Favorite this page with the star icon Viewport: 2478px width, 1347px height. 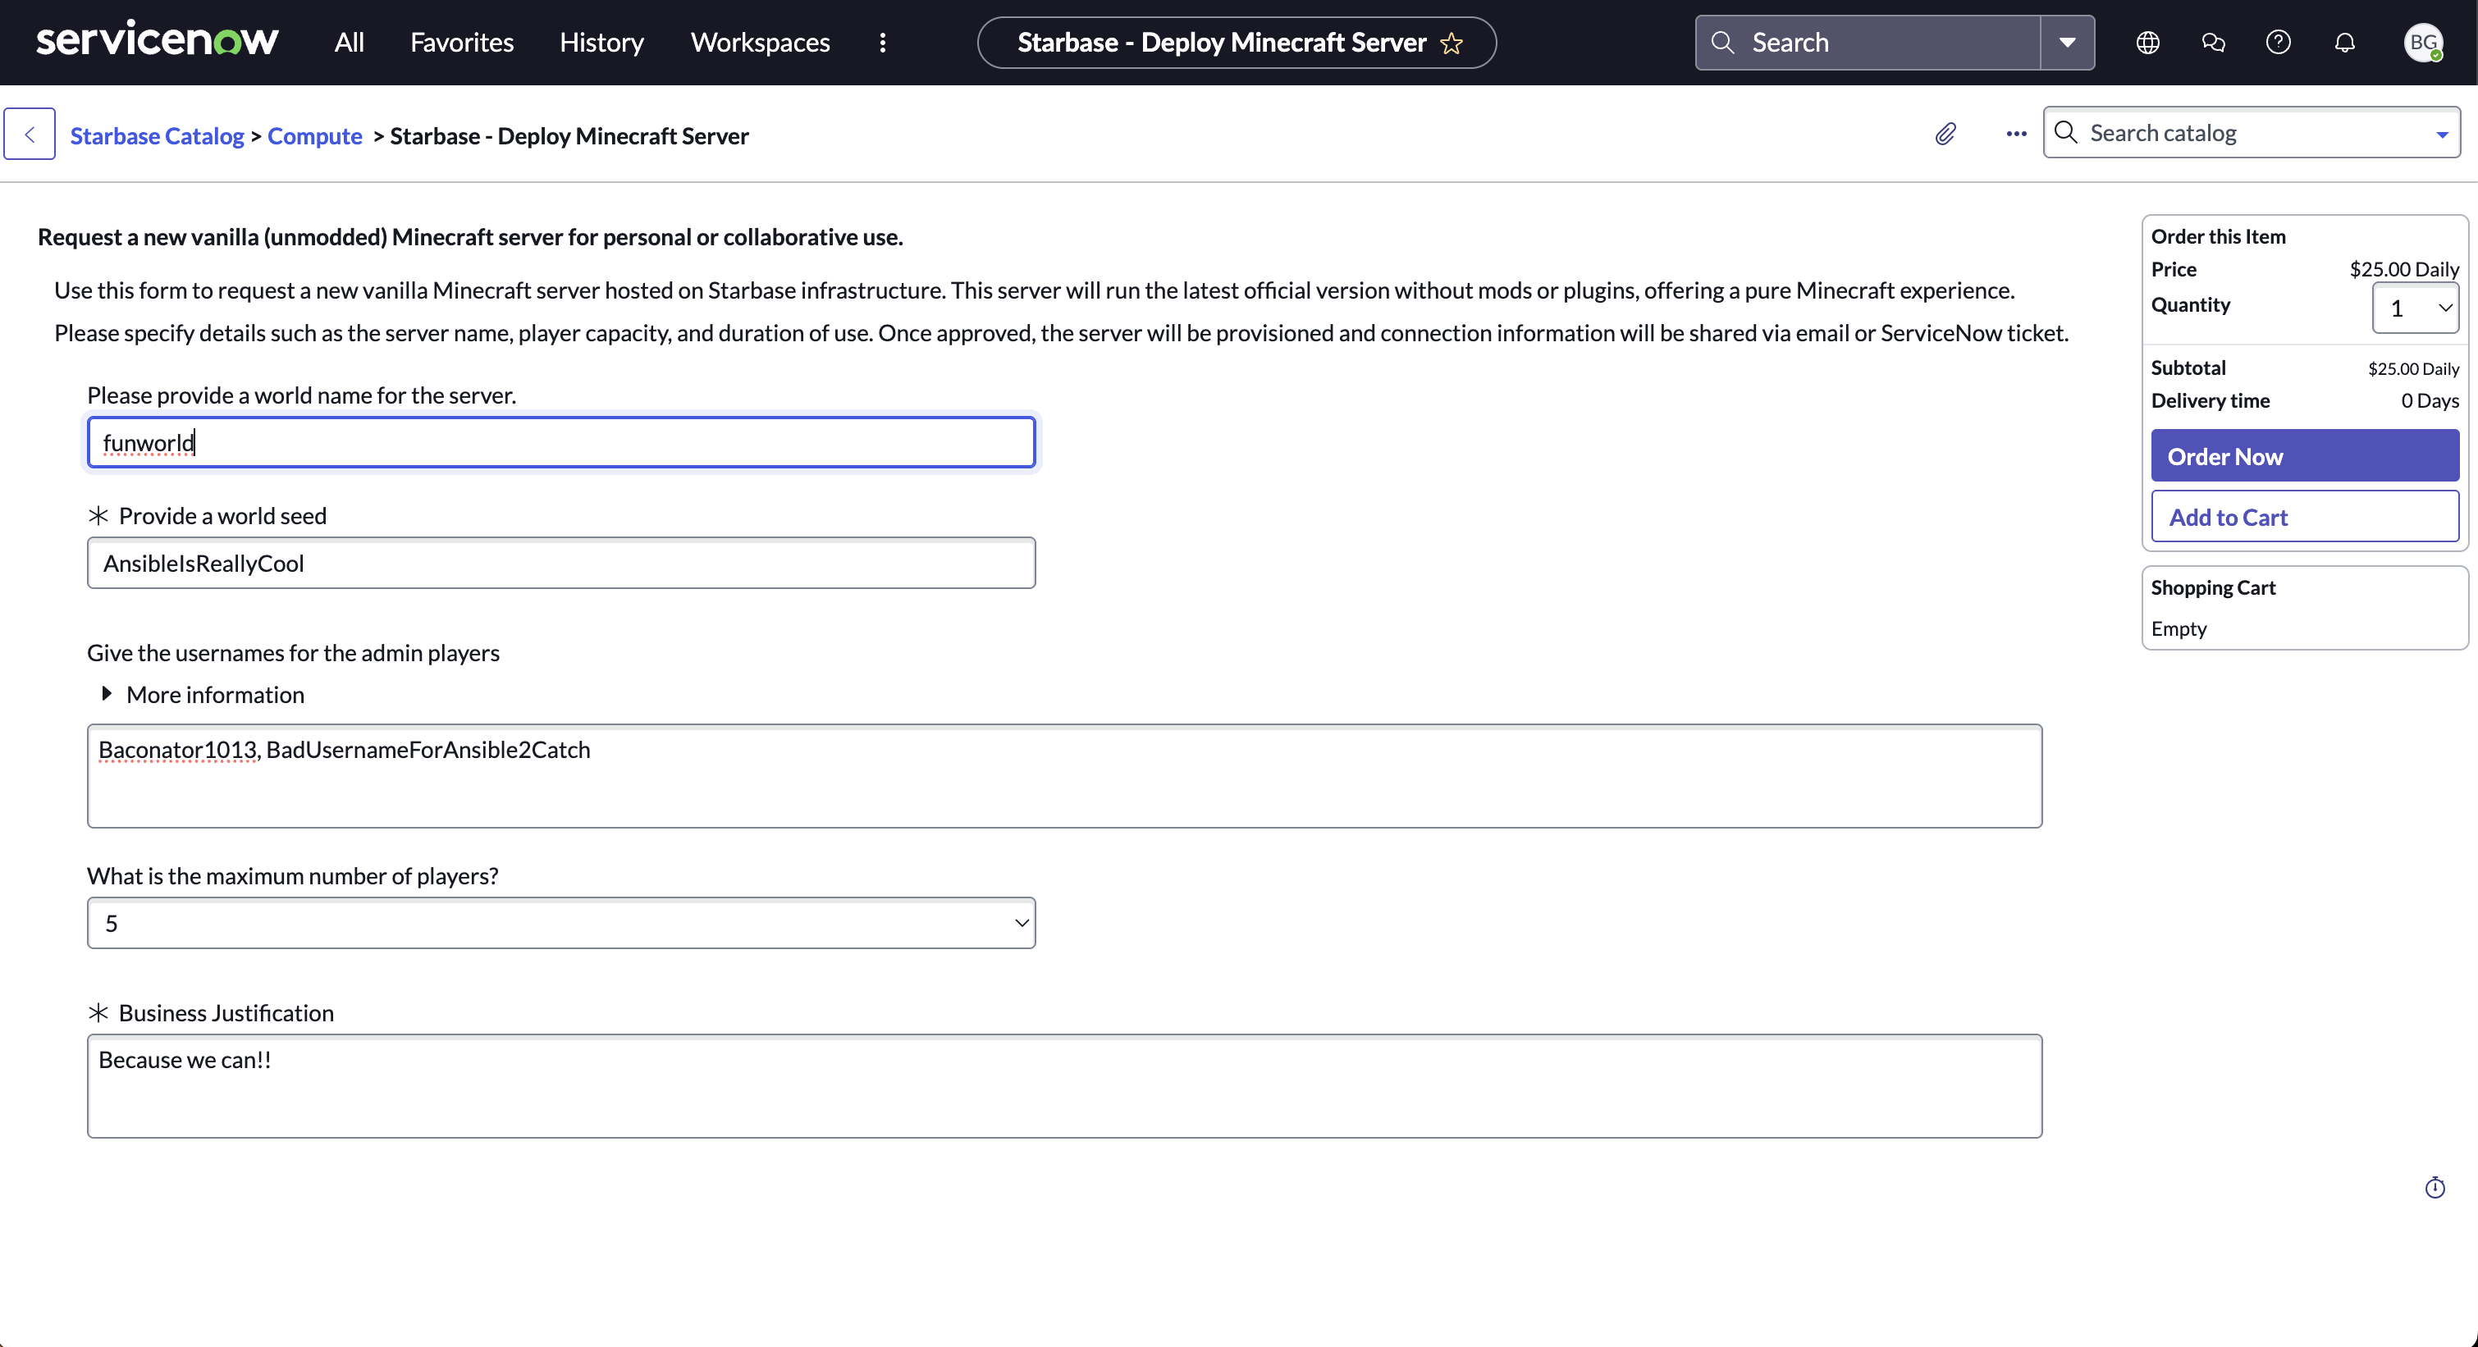point(1452,43)
